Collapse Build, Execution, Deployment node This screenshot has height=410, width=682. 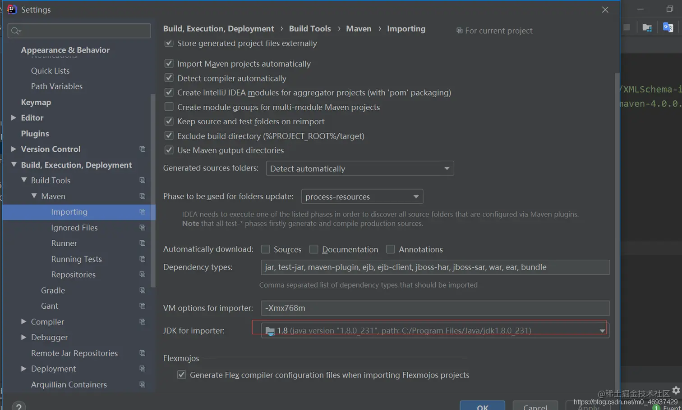tap(14, 165)
